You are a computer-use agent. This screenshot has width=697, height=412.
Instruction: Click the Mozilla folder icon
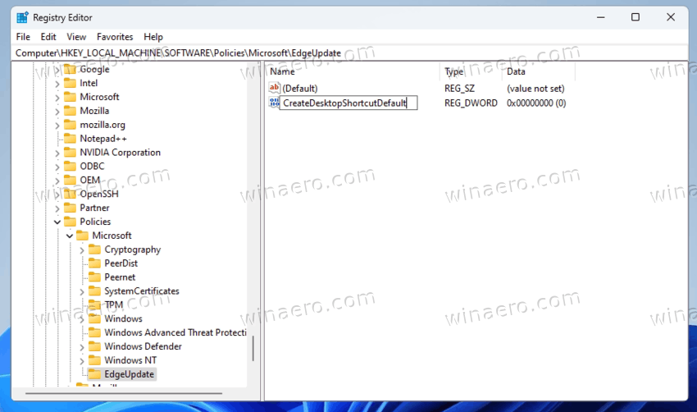point(71,110)
